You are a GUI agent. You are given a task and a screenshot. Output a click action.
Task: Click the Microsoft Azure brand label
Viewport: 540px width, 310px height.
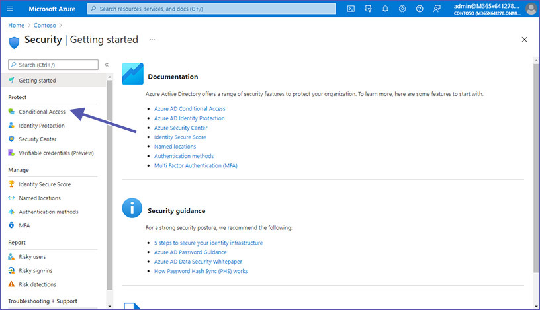[x=52, y=9]
